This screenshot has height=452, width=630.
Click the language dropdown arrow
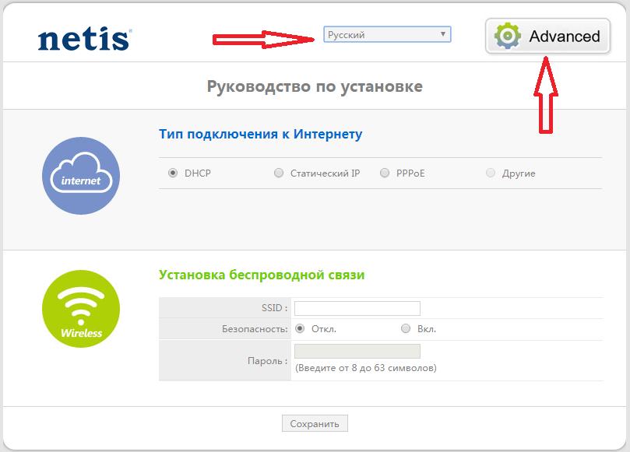coord(442,34)
